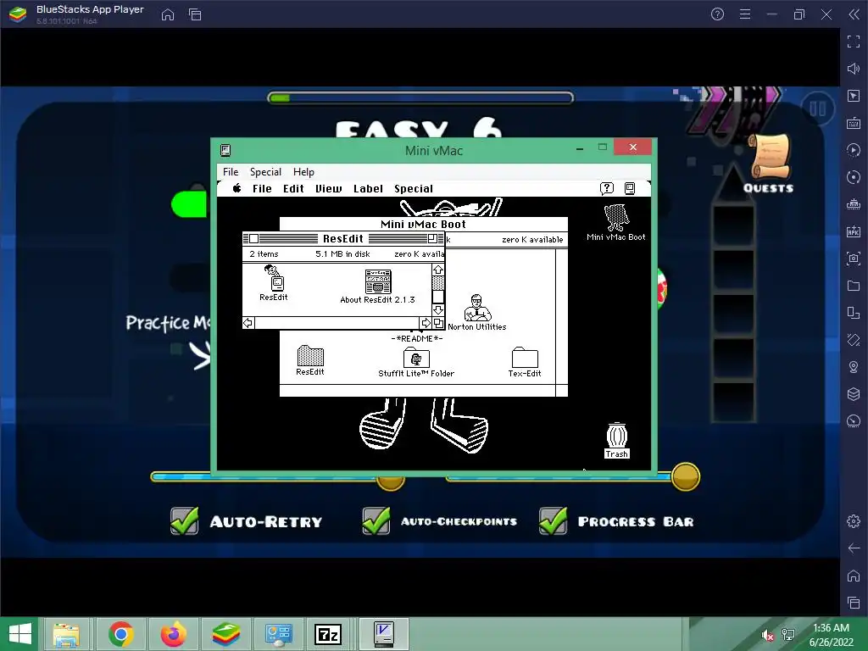Click ResEdit window scroll right arrow

pyautogui.click(x=426, y=323)
